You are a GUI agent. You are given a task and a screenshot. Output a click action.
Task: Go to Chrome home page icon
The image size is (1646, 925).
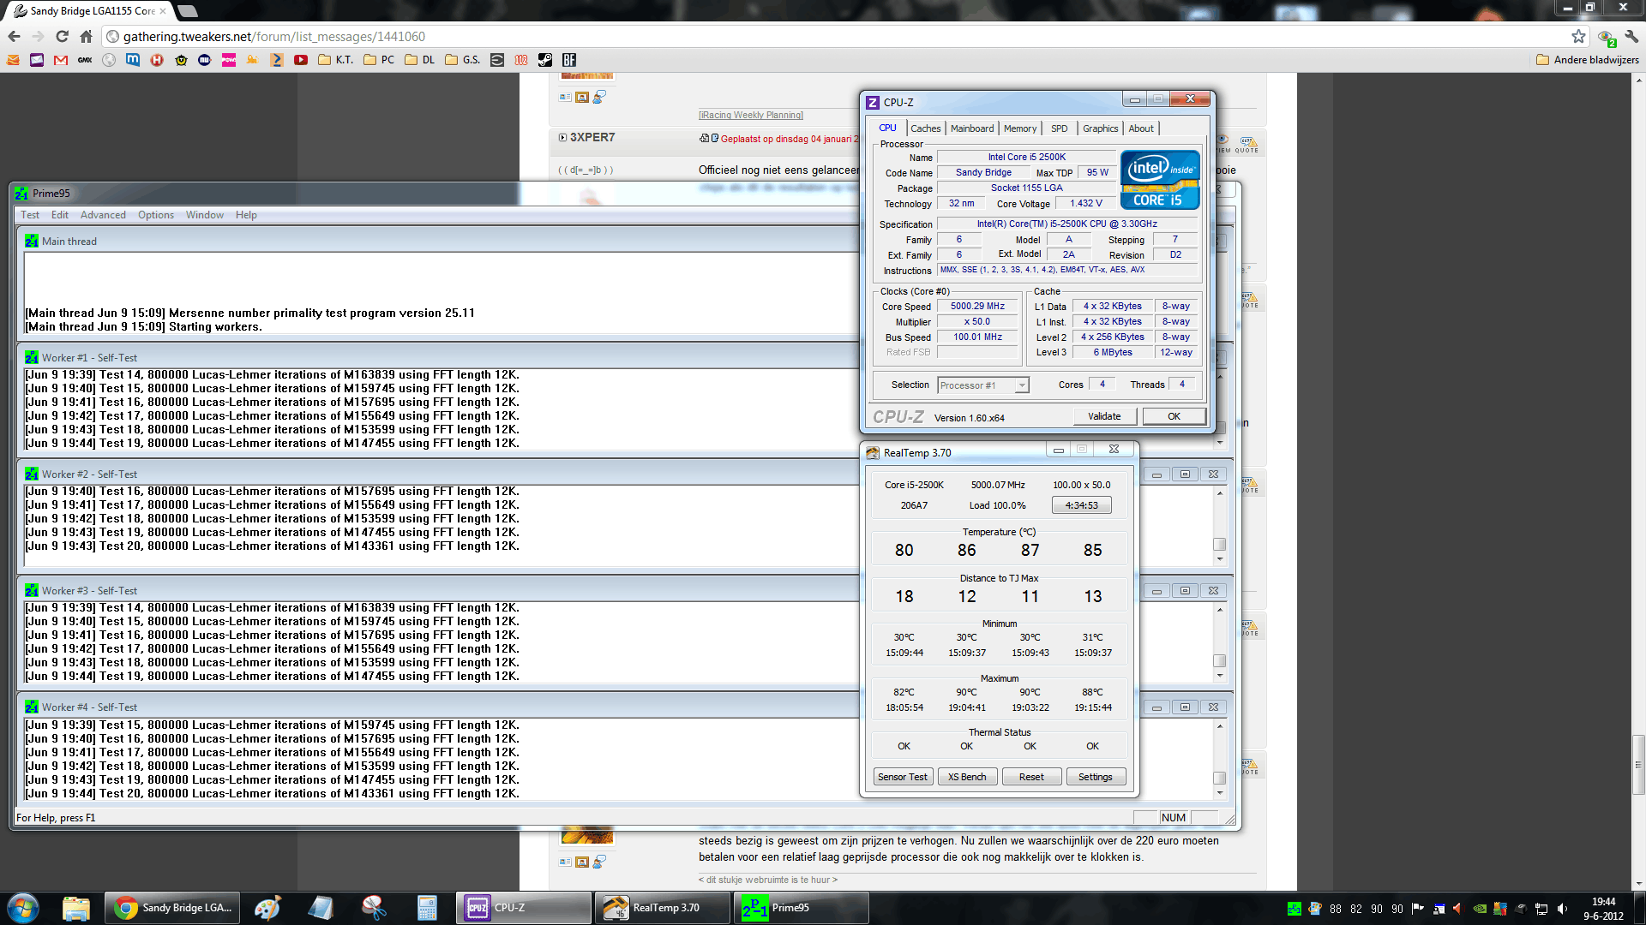point(86,36)
